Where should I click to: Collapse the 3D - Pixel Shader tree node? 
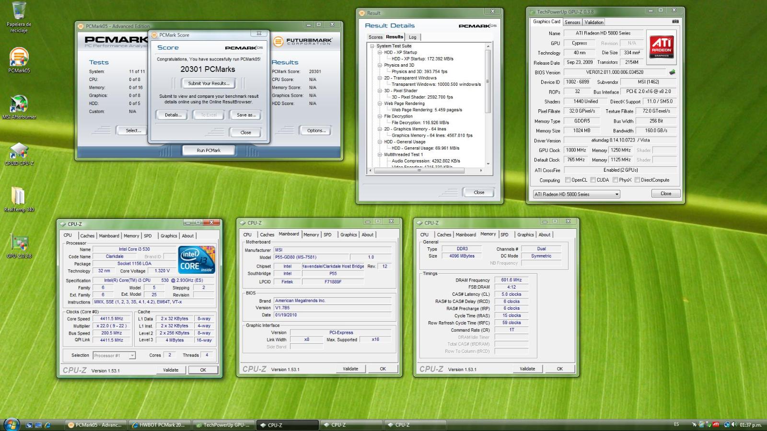point(379,91)
